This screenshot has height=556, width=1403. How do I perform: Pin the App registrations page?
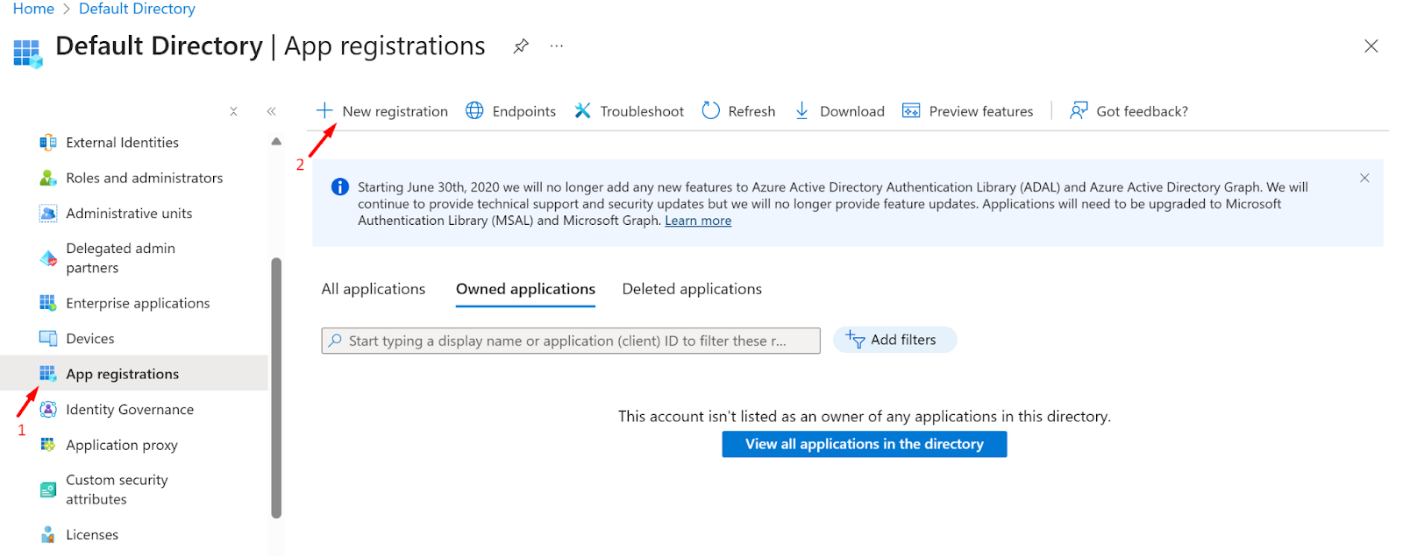521,46
